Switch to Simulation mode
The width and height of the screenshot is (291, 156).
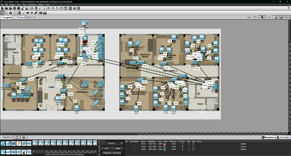283,137
